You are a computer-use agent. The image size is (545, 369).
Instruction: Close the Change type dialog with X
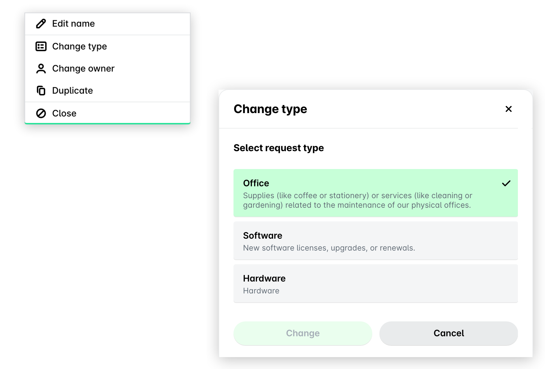tap(508, 109)
